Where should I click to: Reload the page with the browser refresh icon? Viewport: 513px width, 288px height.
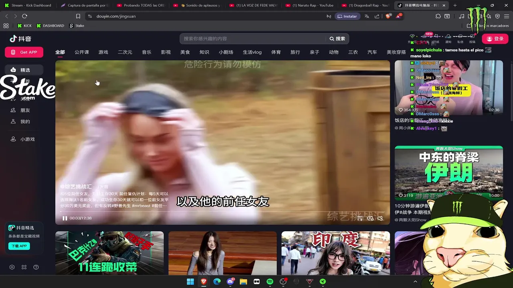click(x=24, y=16)
